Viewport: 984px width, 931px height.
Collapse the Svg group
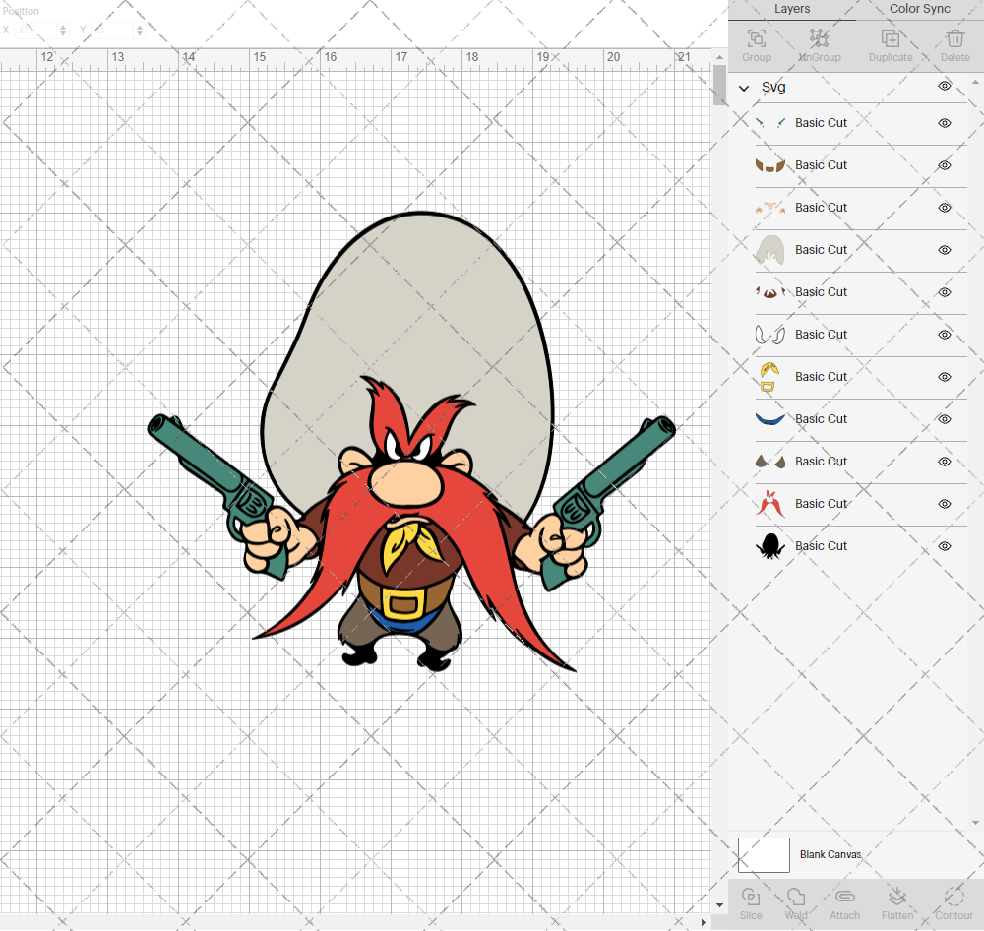pos(744,88)
